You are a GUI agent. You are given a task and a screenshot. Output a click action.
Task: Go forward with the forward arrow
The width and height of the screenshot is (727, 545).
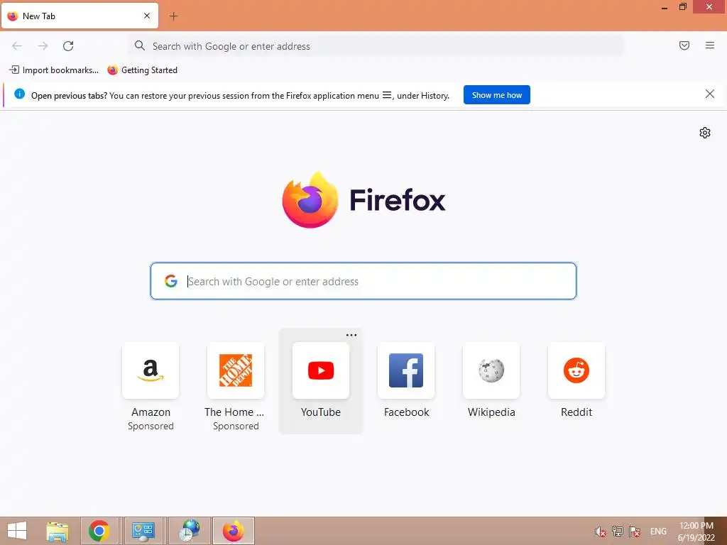click(43, 46)
